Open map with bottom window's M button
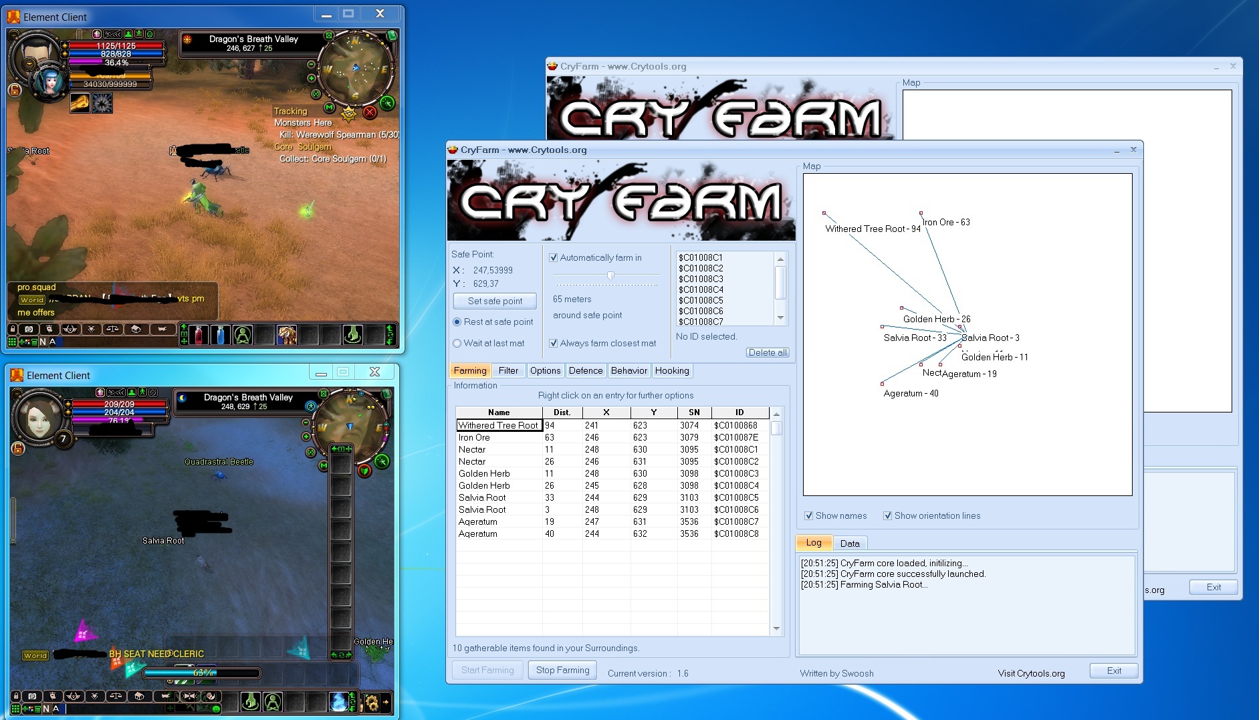Viewport: 1259px width, 720px height. [x=324, y=466]
